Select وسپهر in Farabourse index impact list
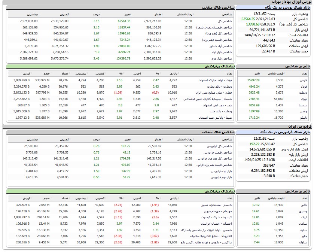 coord(303,211)
